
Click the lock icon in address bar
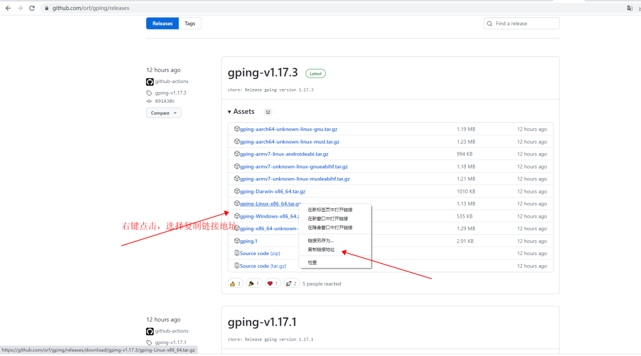(47, 8)
